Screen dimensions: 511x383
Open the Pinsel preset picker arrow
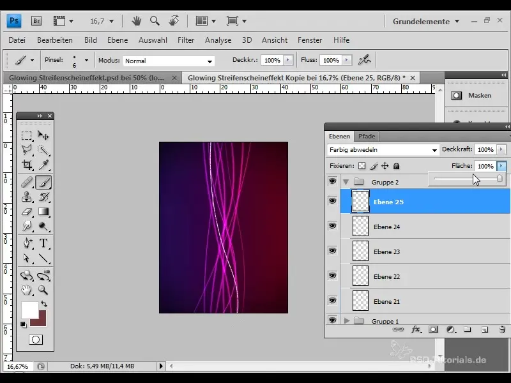click(86, 60)
